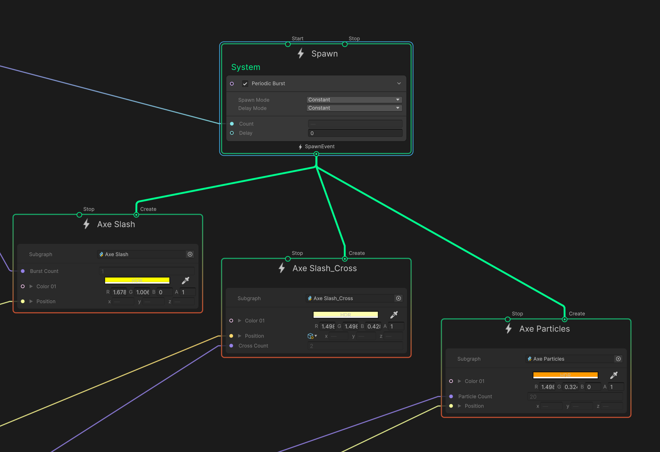Select the eyedropper in the Axe Particles node

[x=615, y=375]
